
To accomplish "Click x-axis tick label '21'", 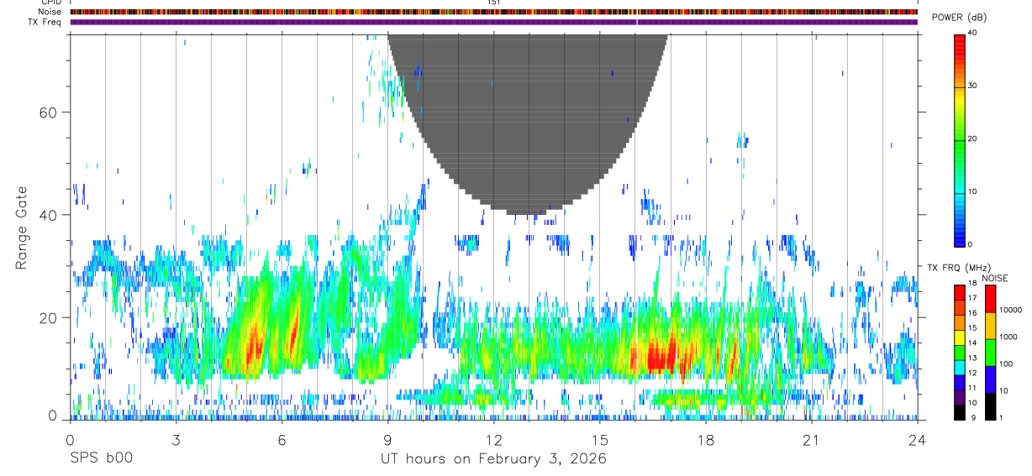I will [811, 442].
